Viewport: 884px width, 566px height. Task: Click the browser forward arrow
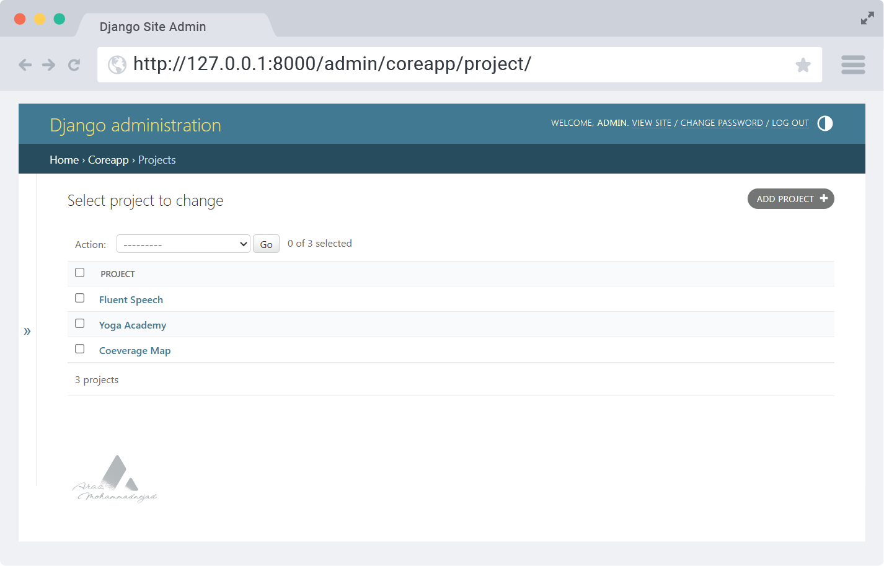point(49,64)
